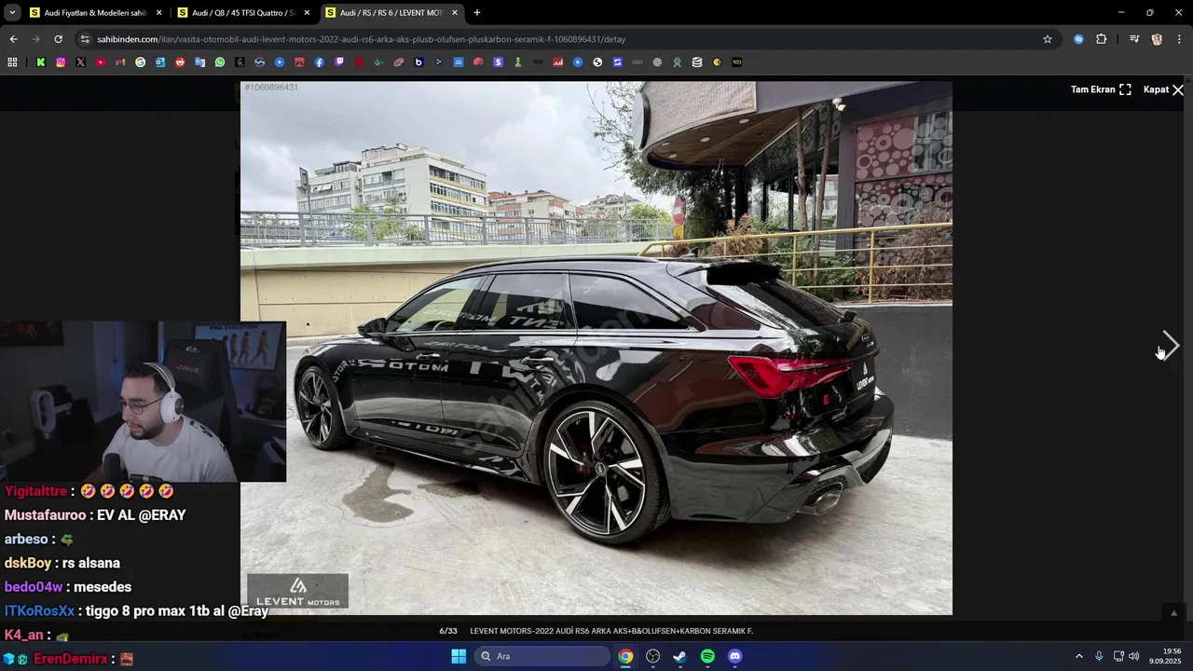Open Steam from the taskbar
Screen dimensions: 1193x671
[x=680, y=656]
